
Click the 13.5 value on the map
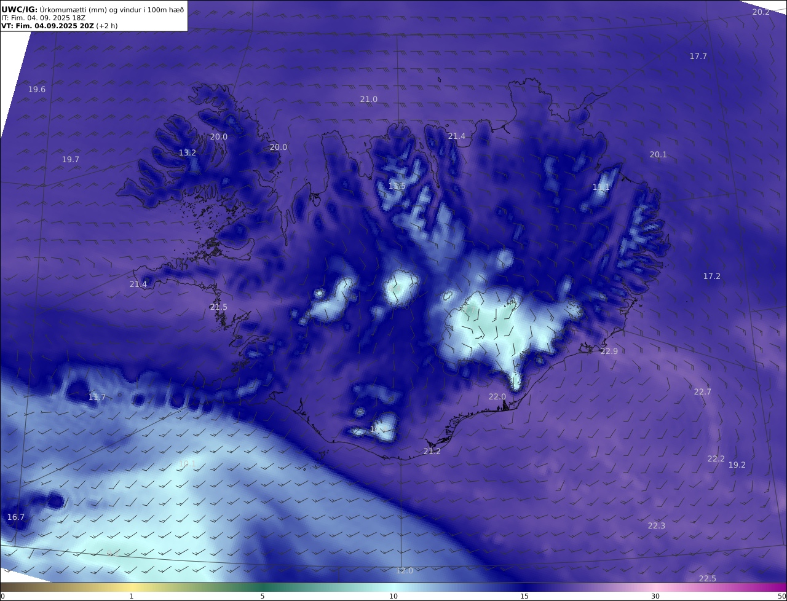pyautogui.click(x=397, y=186)
